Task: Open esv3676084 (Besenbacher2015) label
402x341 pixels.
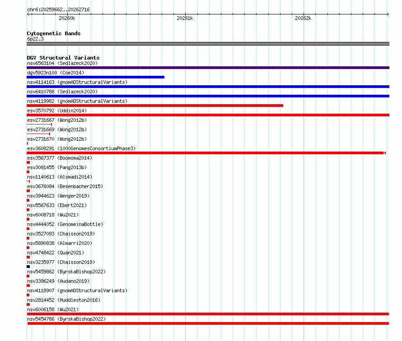Action: (x=65, y=186)
